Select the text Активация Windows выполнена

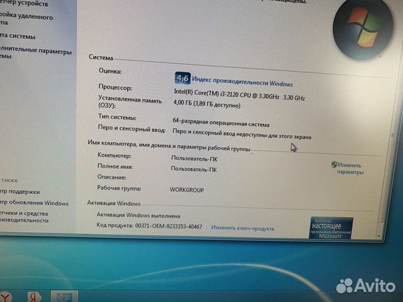pos(139,215)
